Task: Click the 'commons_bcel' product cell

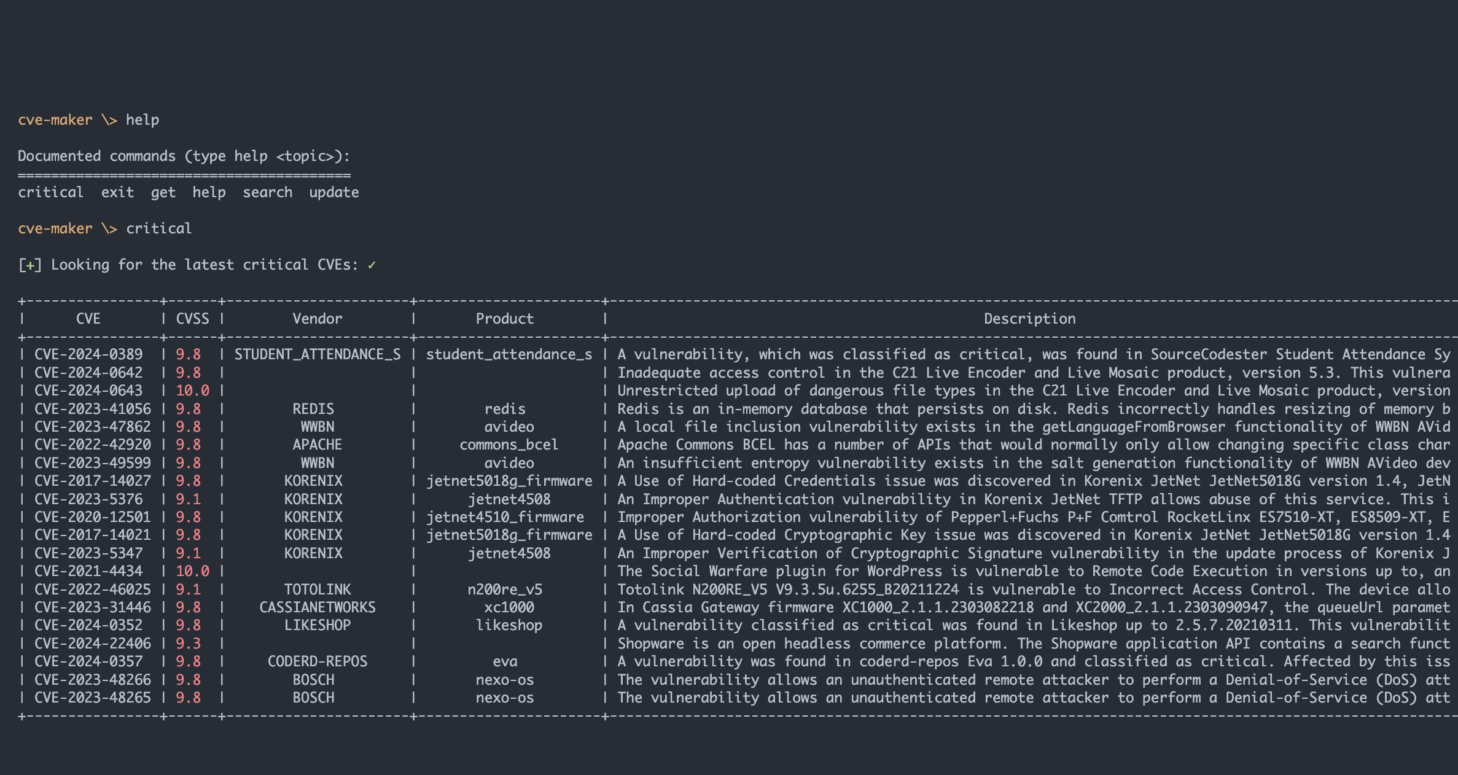Action: point(509,445)
